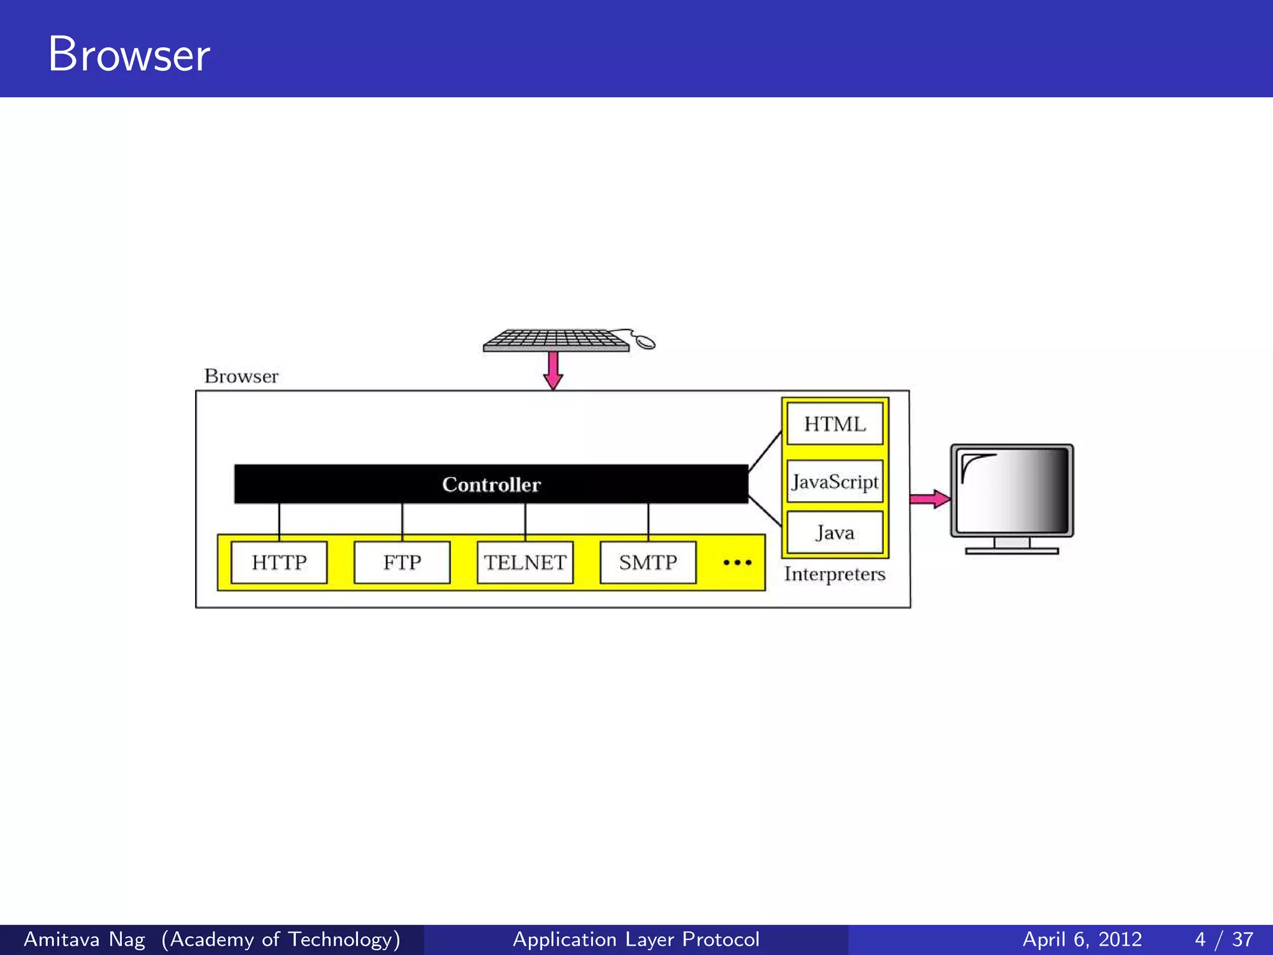Click the mouse icon beside the keyboard

coord(644,341)
